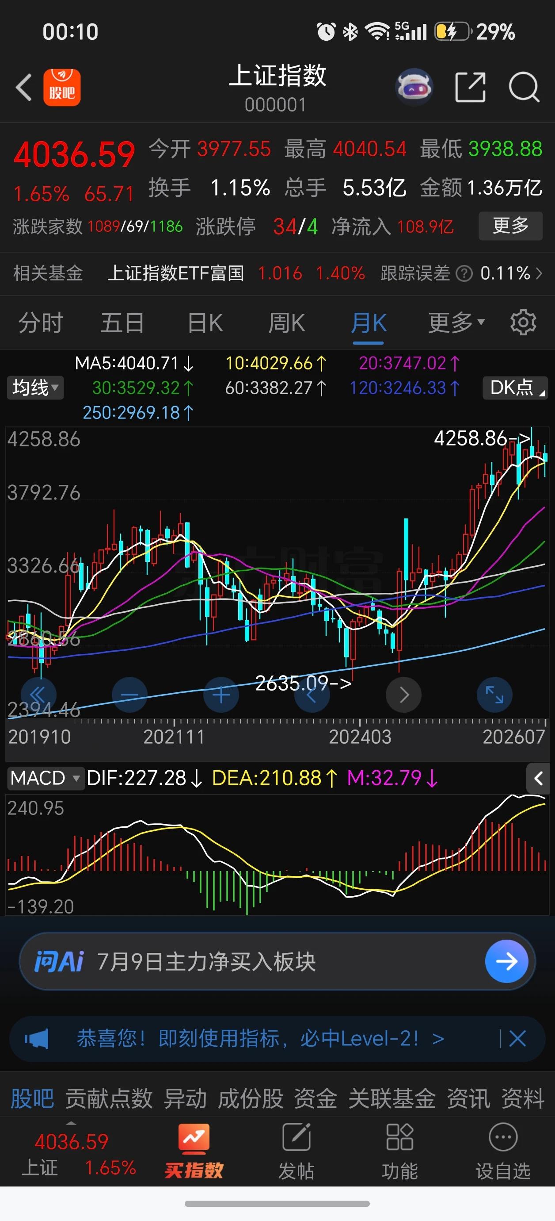Tap the MA5:4040.71 value
Screen dimensions: 555x1221
coord(134,364)
